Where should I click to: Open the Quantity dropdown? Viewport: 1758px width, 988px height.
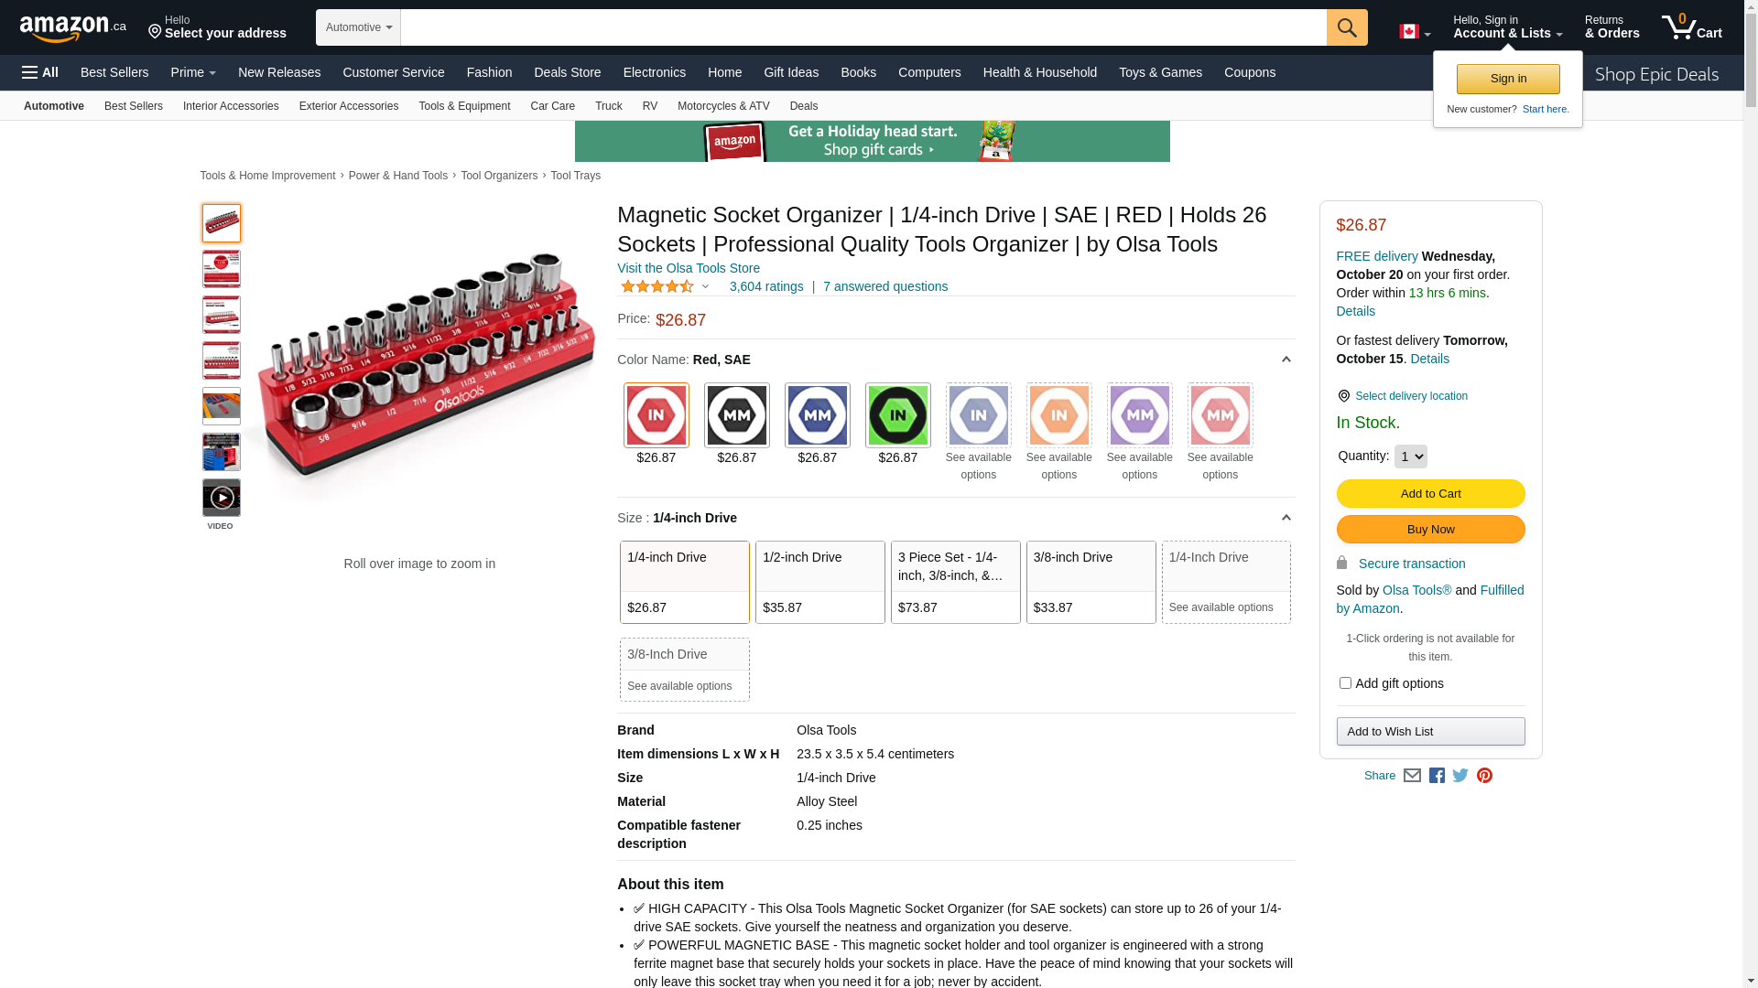pos(1410,456)
